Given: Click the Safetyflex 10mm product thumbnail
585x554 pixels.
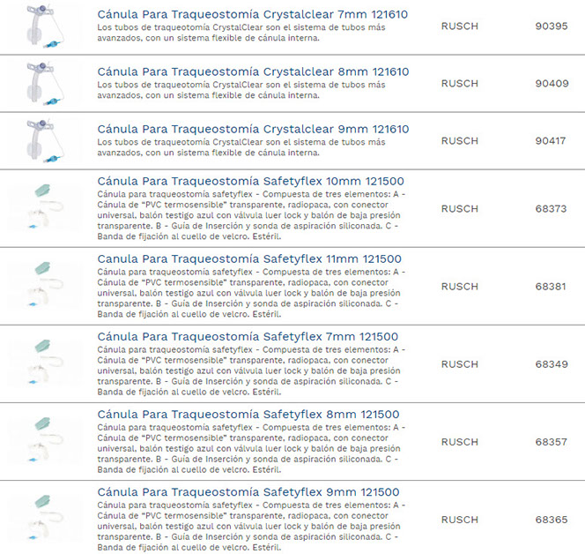Looking at the screenshot, I should pos(42,209).
